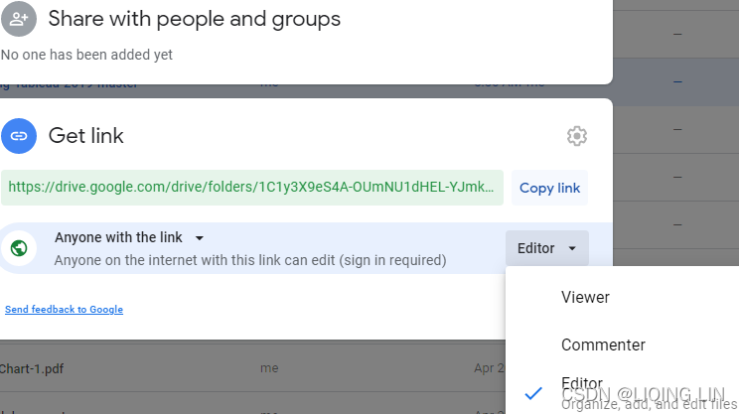Select the Google Drive folder URL field

(252, 188)
